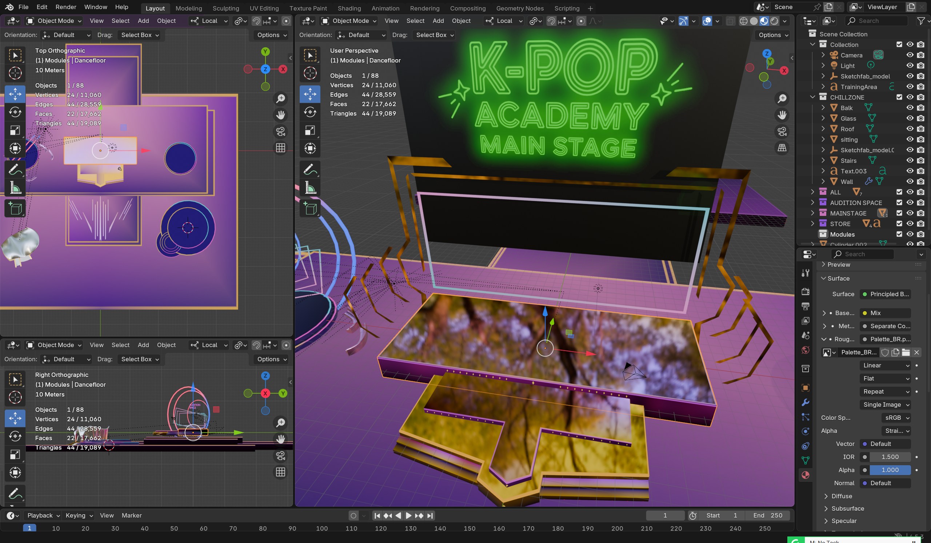
Task: Open the Color Space sRGB dropdown
Action: [x=897, y=418]
